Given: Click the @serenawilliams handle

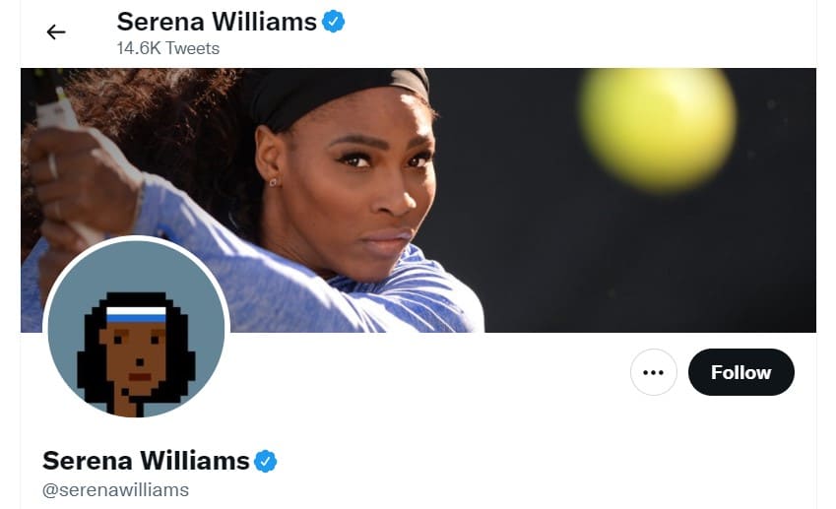Looking at the screenshot, I should pos(115,490).
